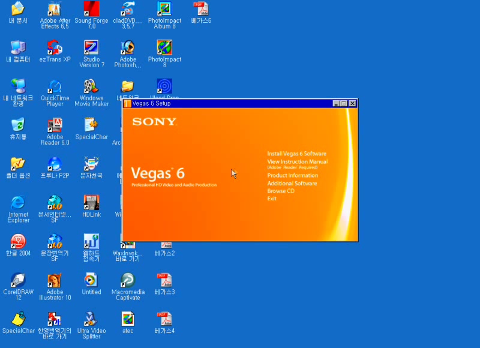Open the afec desktop icon
The height and width of the screenshot is (348, 480).
tap(128, 319)
